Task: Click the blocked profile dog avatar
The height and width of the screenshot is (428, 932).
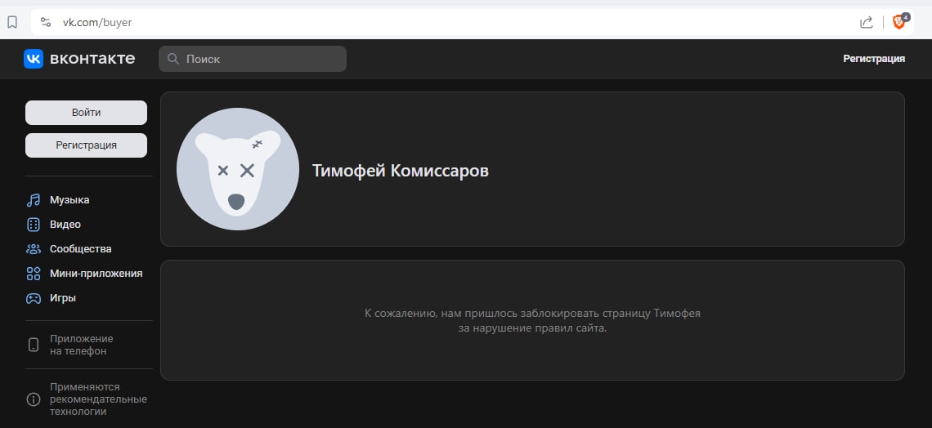Action: pos(238,169)
